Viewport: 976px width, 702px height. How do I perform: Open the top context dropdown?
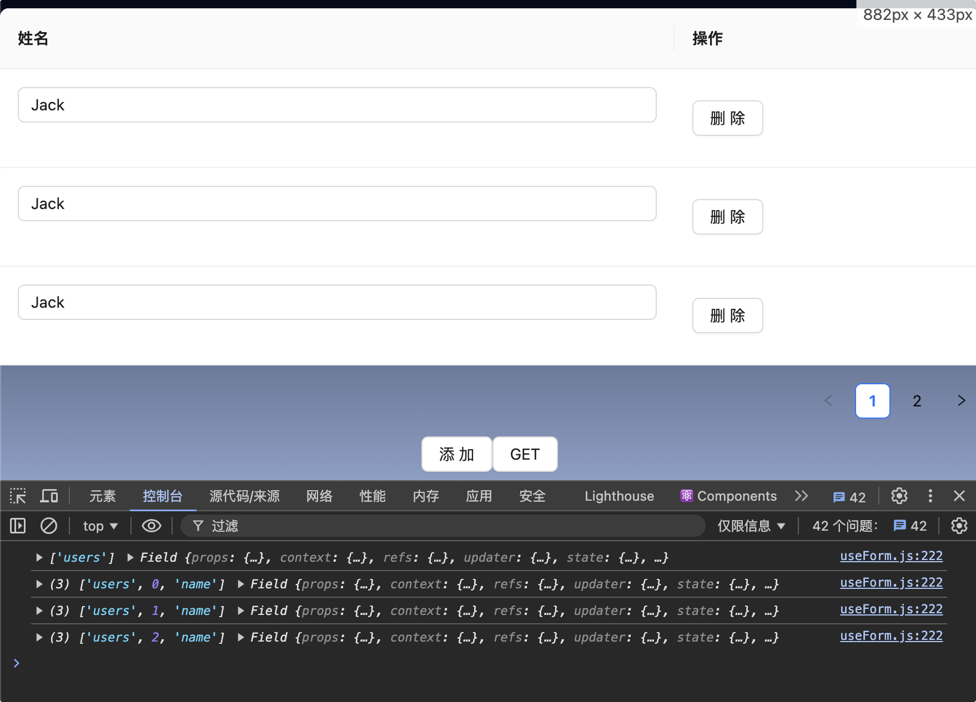(100, 526)
